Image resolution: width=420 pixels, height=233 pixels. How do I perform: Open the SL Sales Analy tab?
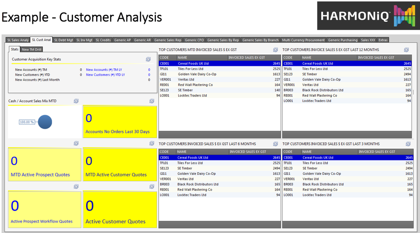click(18, 40)
